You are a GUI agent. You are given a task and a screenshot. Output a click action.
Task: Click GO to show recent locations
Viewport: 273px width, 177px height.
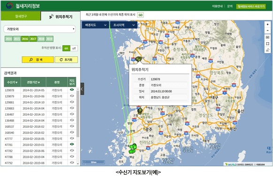point(140,15)
